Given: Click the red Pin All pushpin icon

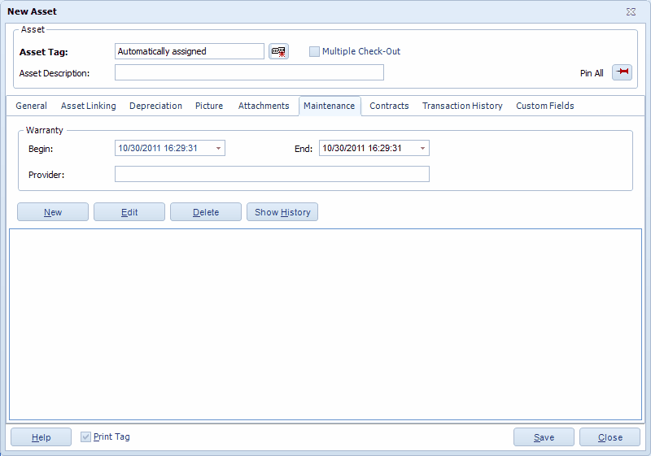Looking at the screenshot, I should pyautogui.click(x=622, y=72).
